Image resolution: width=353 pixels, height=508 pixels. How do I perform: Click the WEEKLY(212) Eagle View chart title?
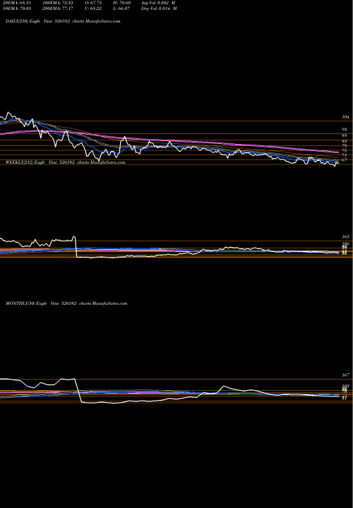tap(66, 162)
